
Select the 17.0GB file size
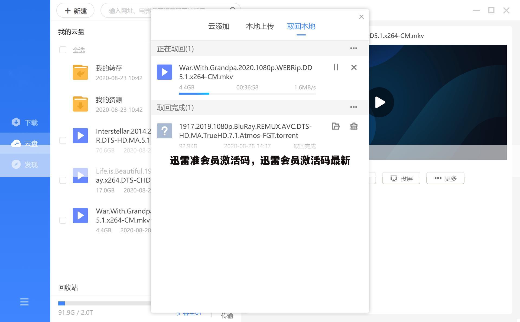click(x=105, y=190)
